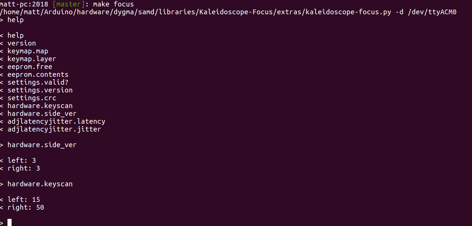Click the 'make focus' command text
Viewport: 472px width, 226px height.
(x=113, y=4)
